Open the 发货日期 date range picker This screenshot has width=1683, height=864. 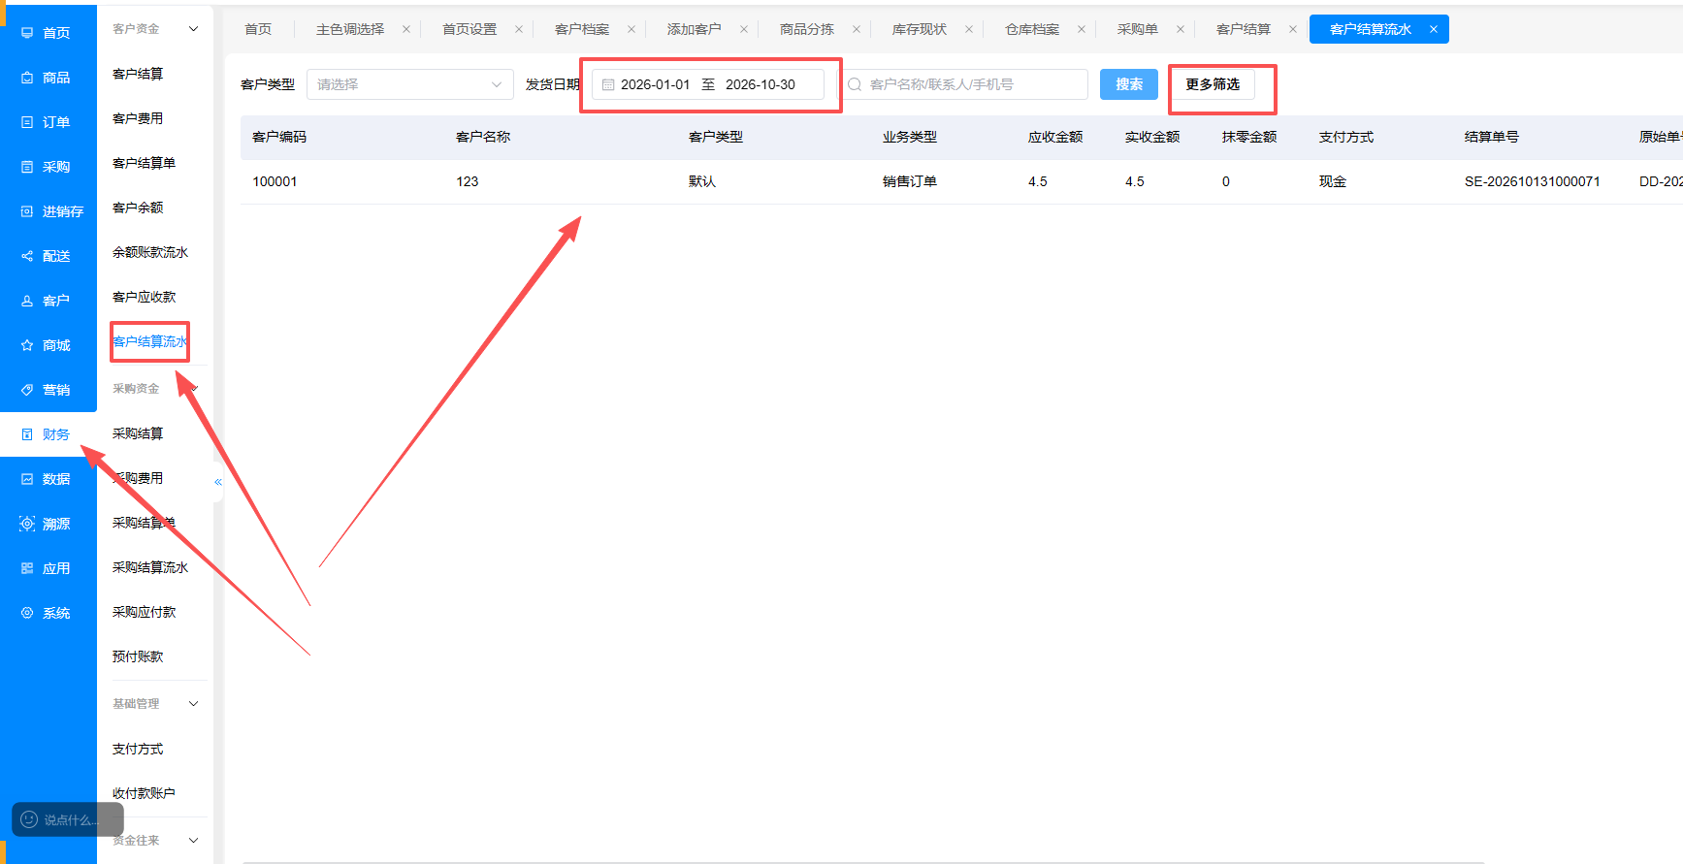[708, 84]
